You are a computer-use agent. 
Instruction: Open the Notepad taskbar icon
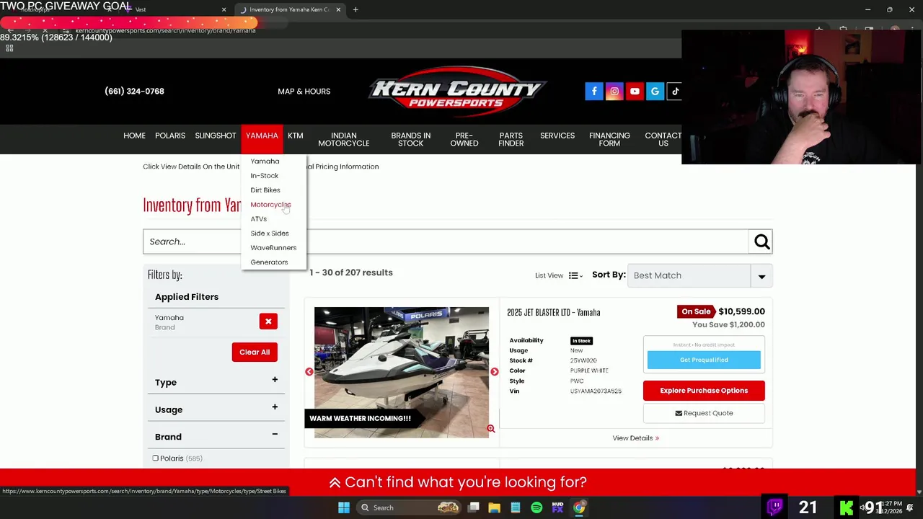click(516, 507)
